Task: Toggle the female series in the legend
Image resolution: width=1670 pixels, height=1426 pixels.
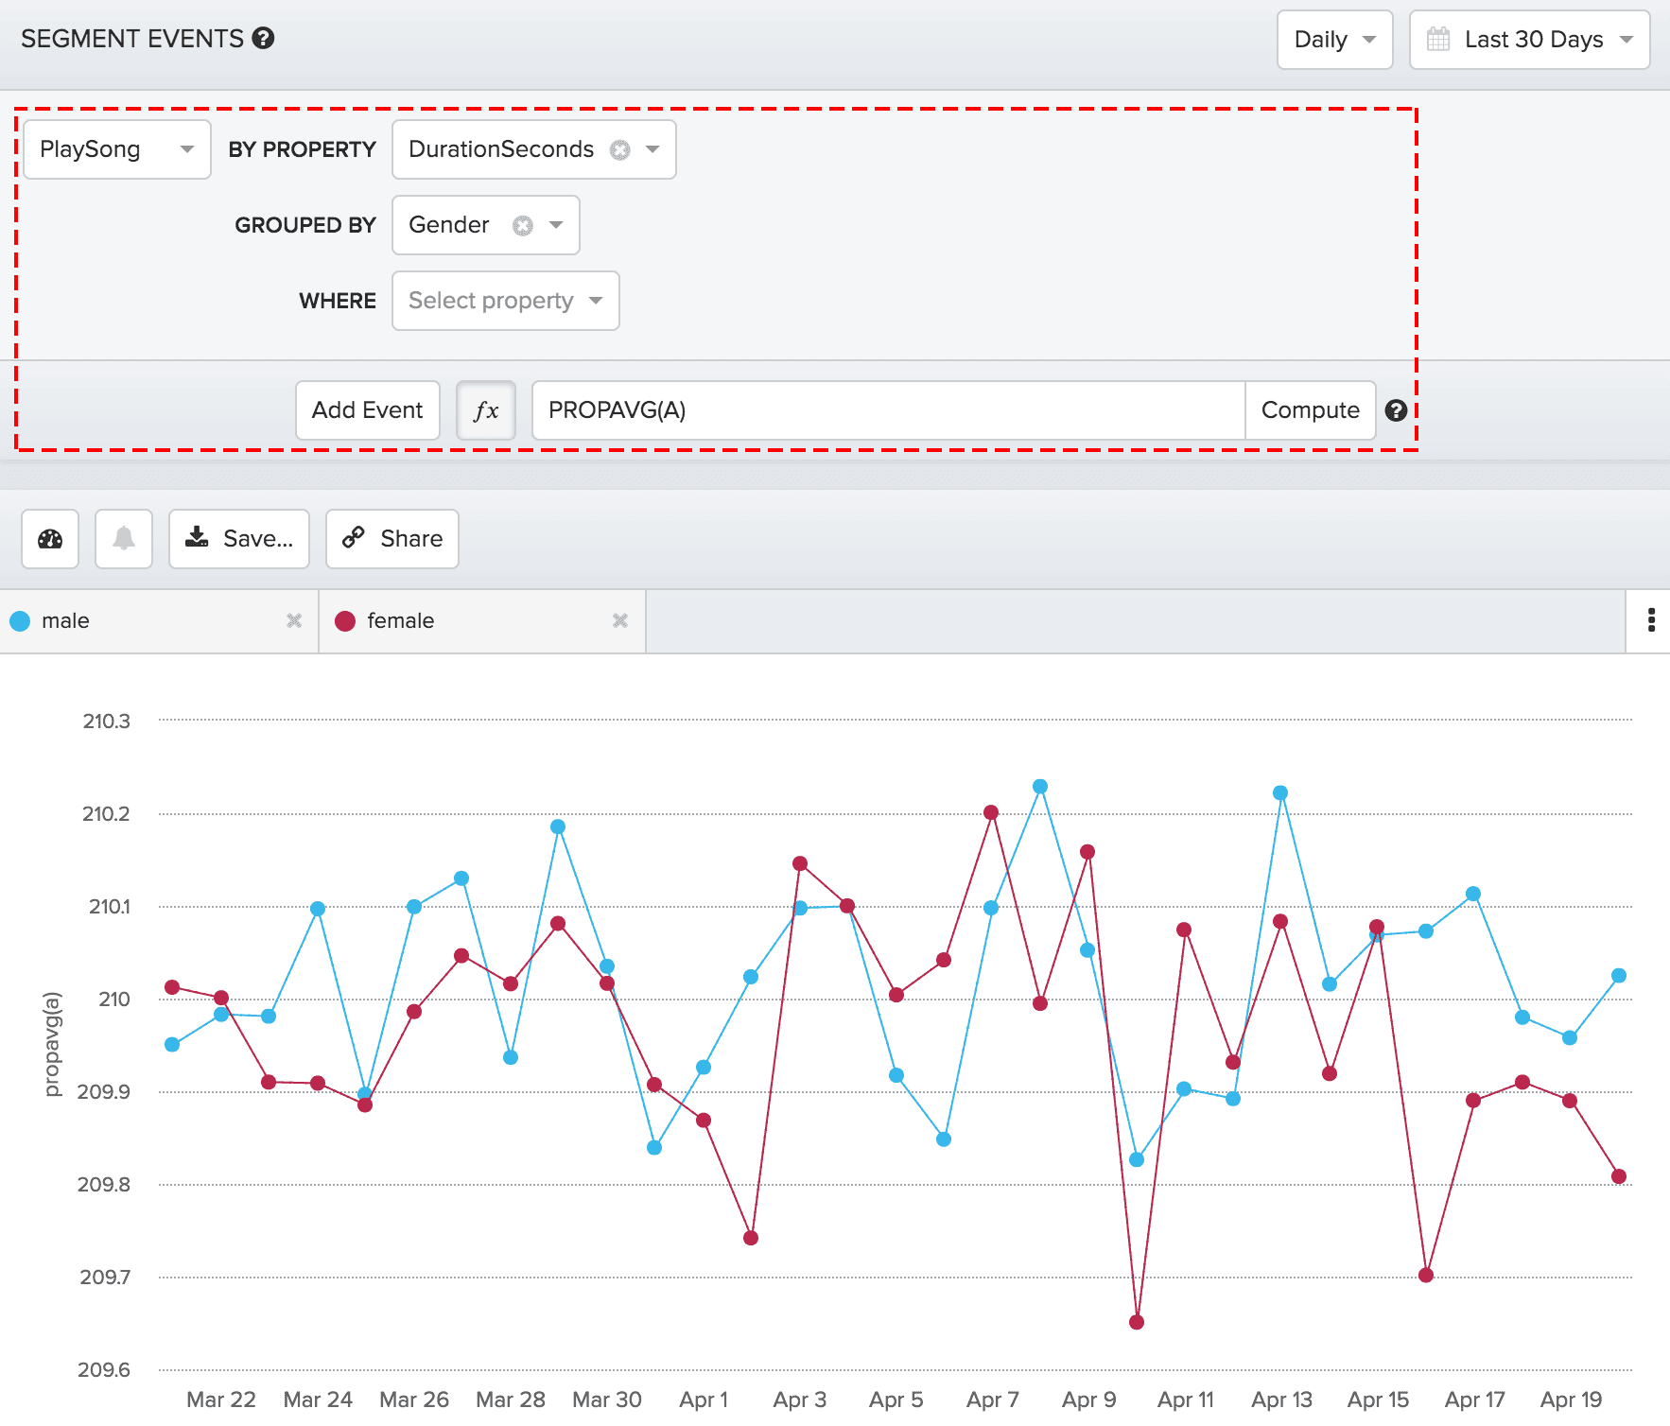Action: point(399,620)
